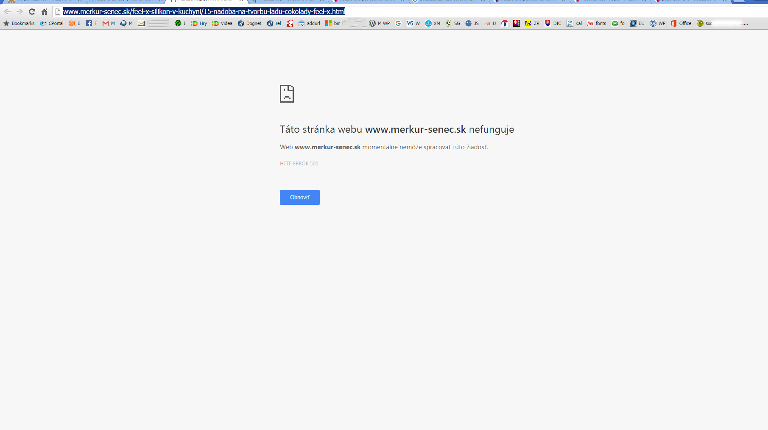
Task: Open the Slovak flag square bookmark
Action: [x=517, y=23]
